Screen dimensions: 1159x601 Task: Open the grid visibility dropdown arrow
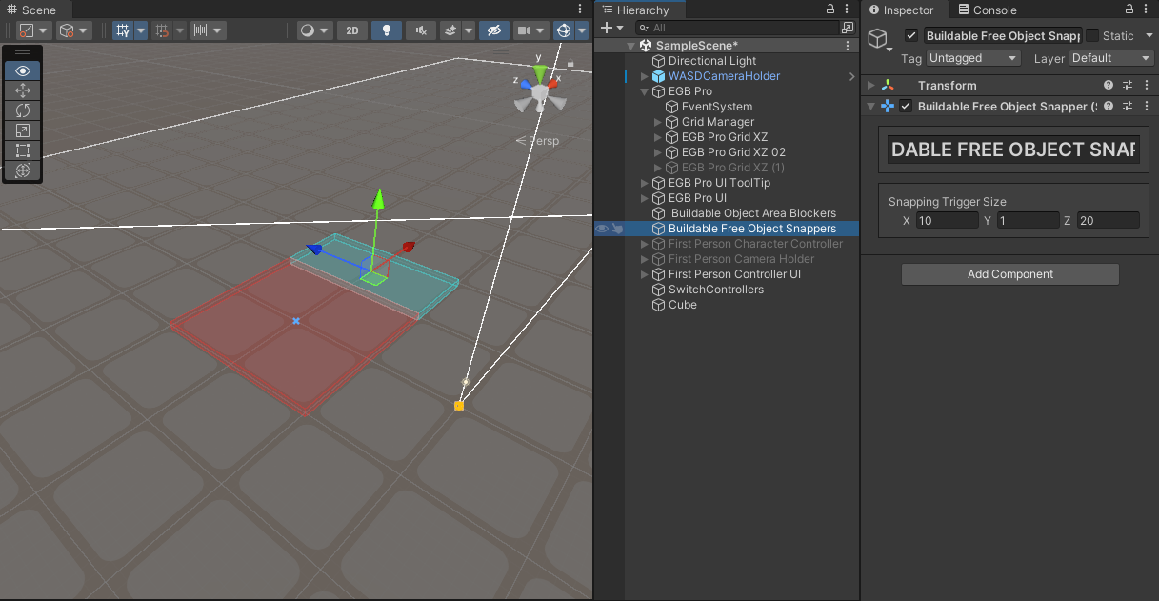tap(141, 30)
